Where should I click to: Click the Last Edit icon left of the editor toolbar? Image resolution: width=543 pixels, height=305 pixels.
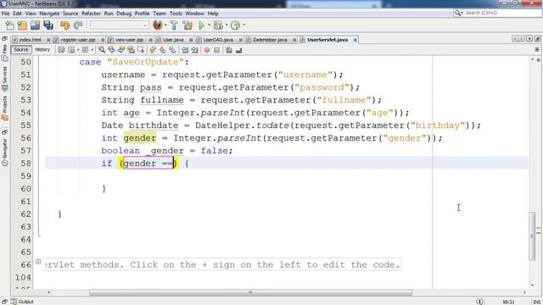click(x=61, y=50)
